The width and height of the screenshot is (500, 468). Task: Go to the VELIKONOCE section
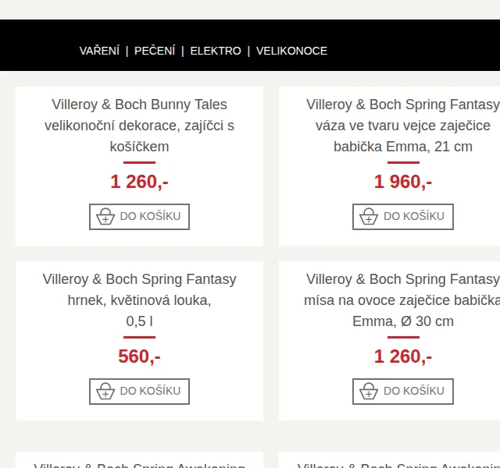(x=291, y=51)
